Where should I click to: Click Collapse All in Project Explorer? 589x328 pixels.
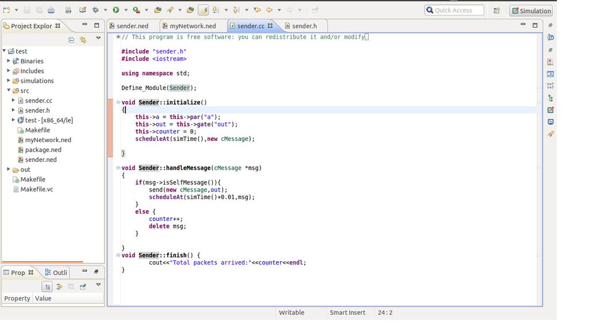point(71,40)
